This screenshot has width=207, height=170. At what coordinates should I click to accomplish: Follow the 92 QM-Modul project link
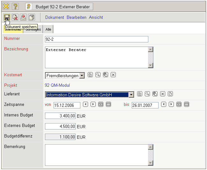pos(57,85)
